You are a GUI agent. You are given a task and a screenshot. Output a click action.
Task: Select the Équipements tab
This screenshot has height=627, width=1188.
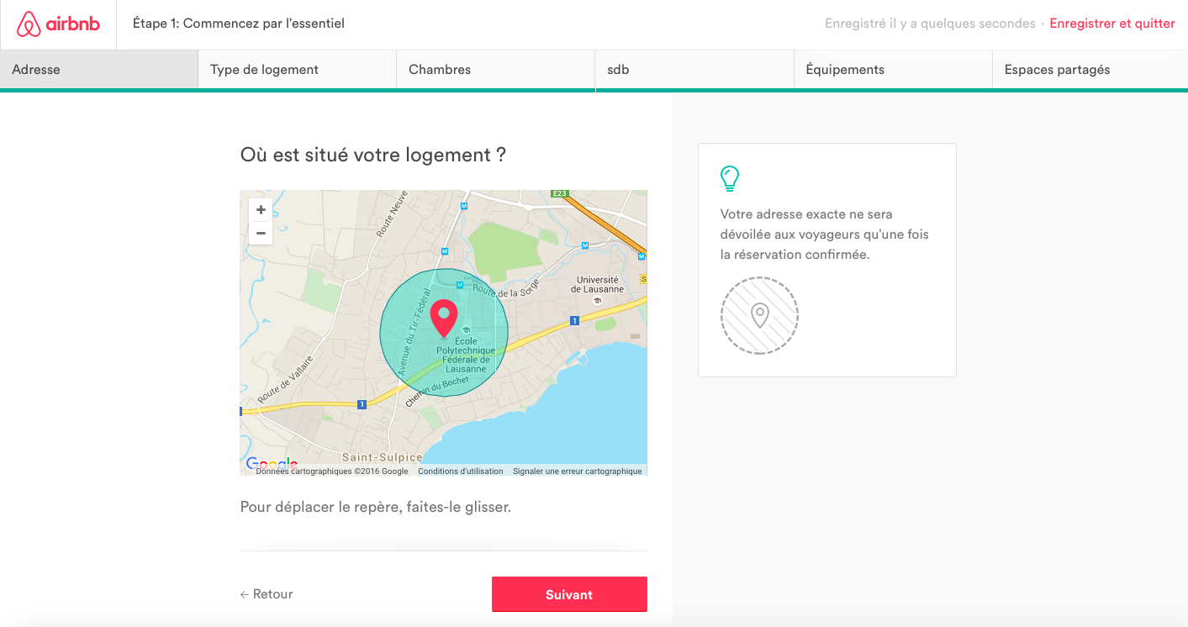point(892,70)
